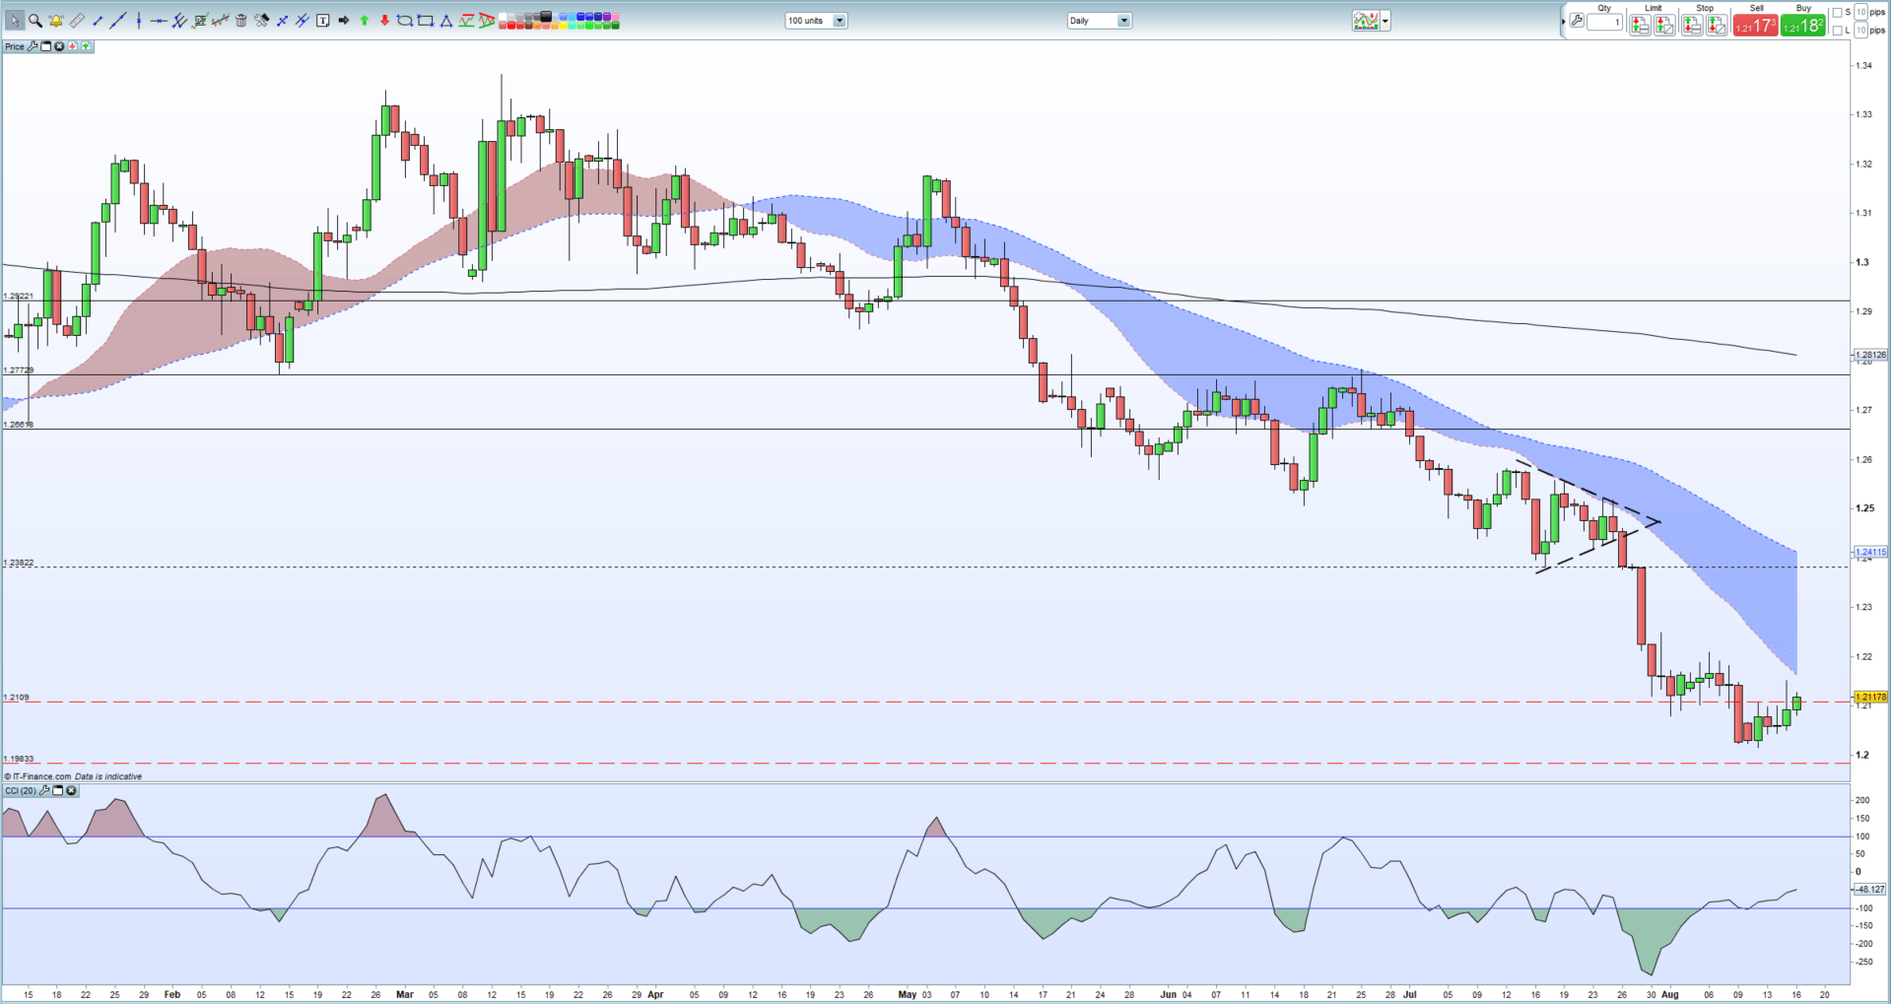This screenshot has height=1004, width=1891.
Task: Click the add indicator chart icon
Action: coord(1366,21)
